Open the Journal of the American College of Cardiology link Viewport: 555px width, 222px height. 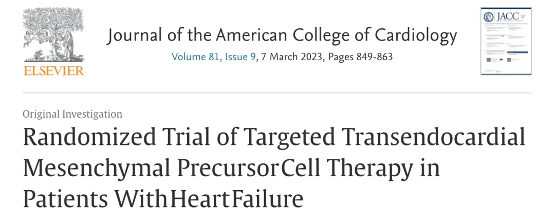point(282,35)
